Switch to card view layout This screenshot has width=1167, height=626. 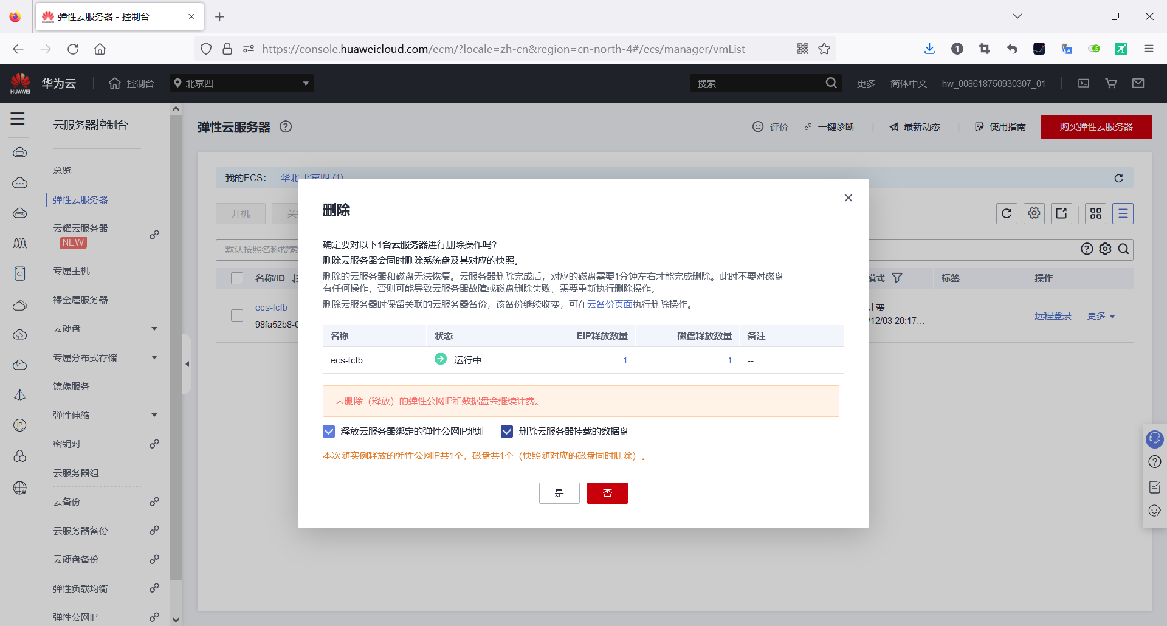click(1096, 213)
